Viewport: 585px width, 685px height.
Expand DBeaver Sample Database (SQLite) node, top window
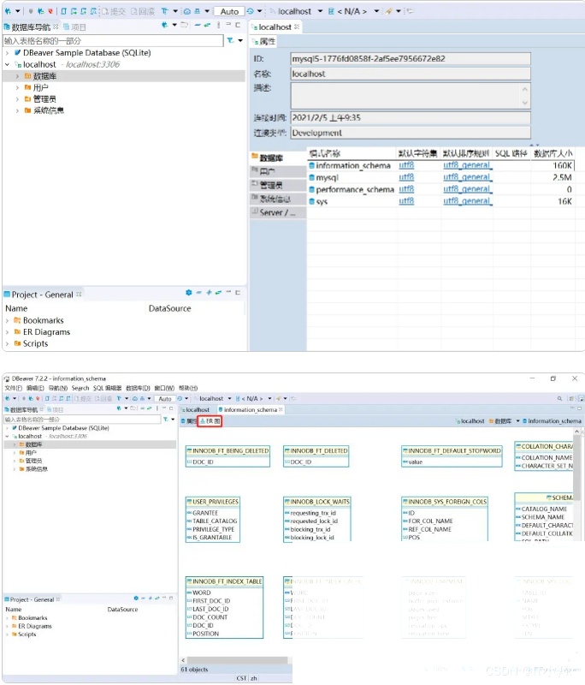(7, 53)
